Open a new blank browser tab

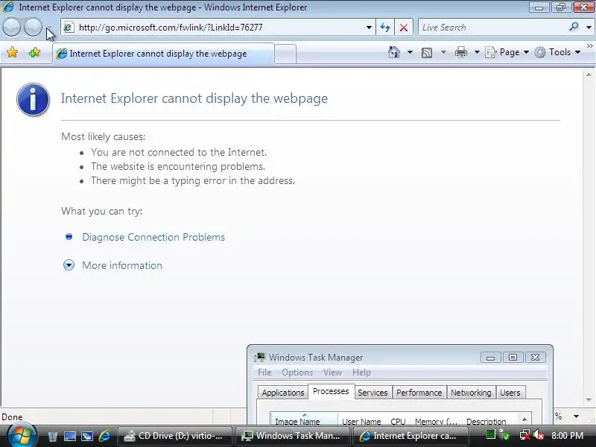tap(285, 54)
